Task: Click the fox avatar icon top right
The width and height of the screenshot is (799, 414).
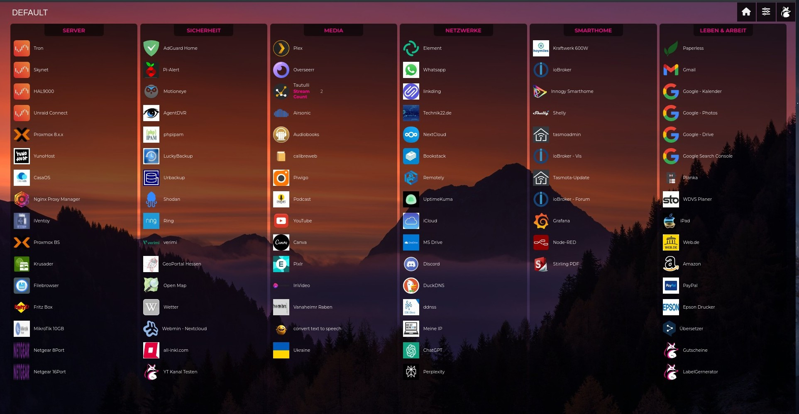Action: click(x=786, y=12)
